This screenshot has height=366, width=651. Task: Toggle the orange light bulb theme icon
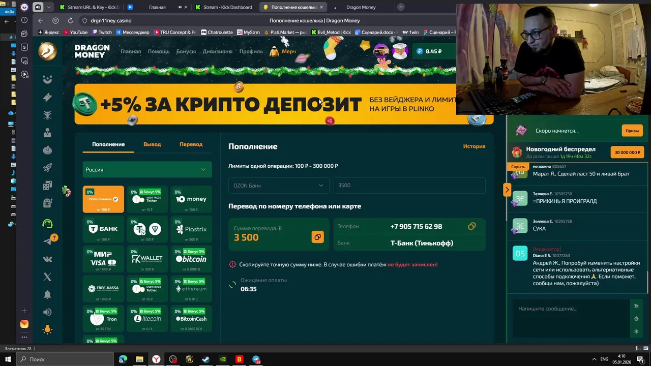tap(47, 329)
